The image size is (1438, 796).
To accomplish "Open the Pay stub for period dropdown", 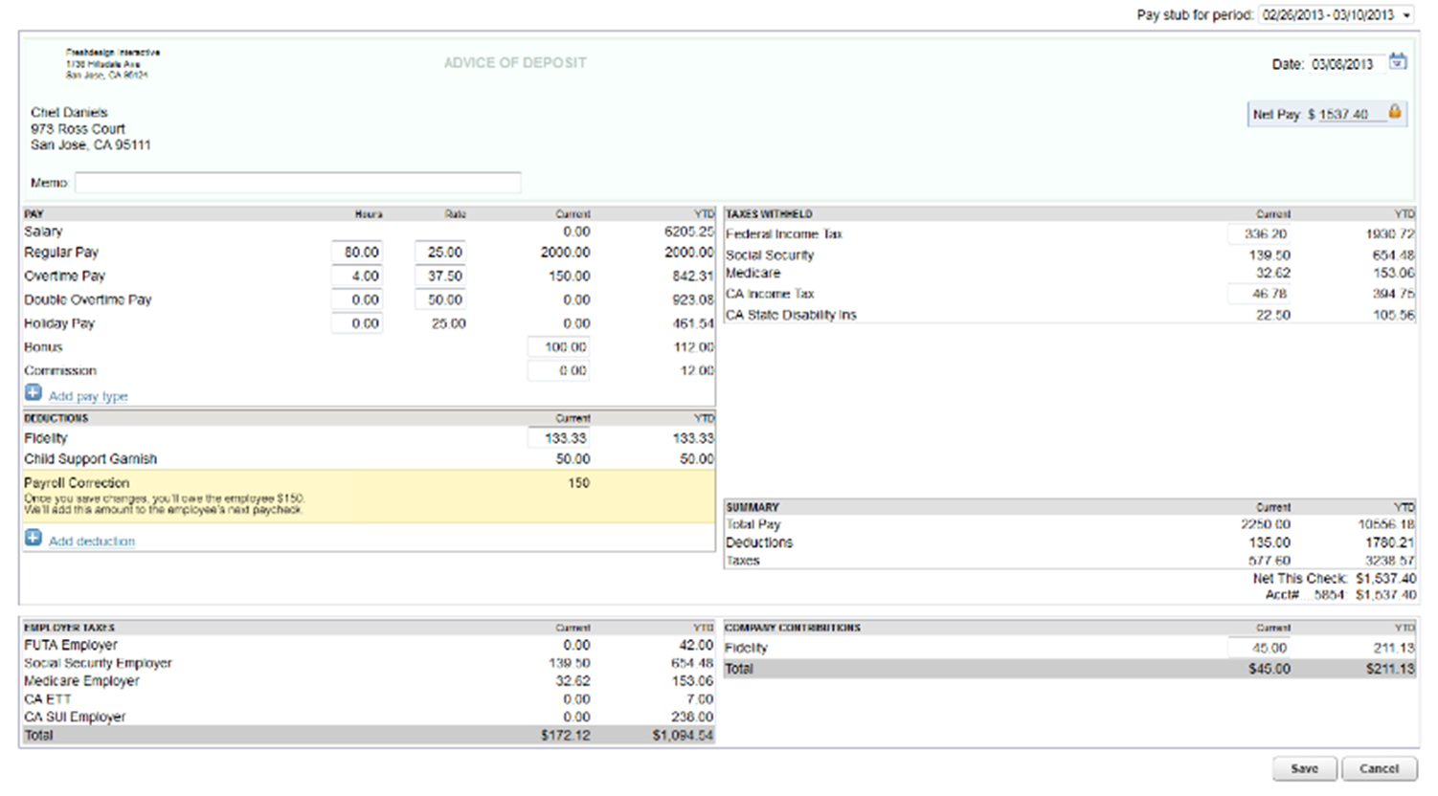I will [1337, 14].
